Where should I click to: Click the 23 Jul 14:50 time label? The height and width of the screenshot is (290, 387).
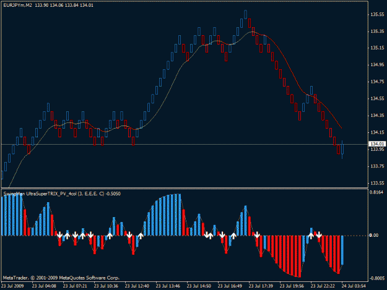(199, 286)
